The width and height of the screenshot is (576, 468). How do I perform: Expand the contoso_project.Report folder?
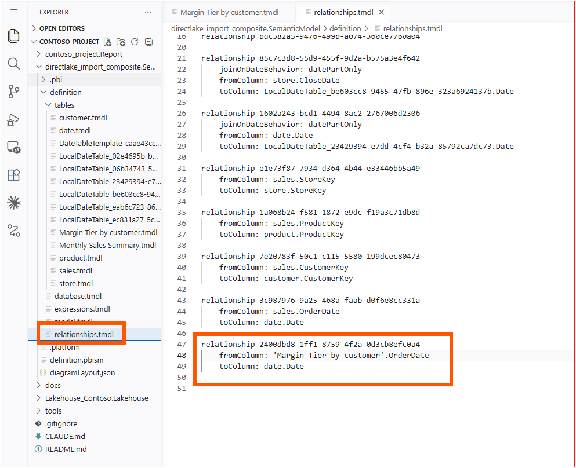click(84, 54)
